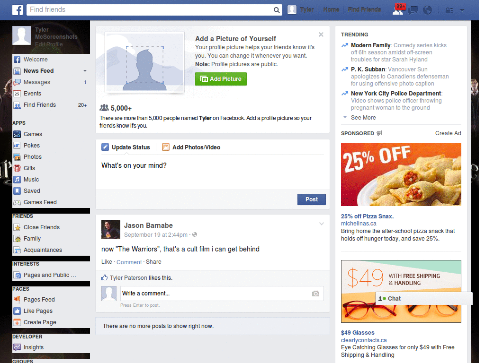Open the Music app icon

click(17, 180)
